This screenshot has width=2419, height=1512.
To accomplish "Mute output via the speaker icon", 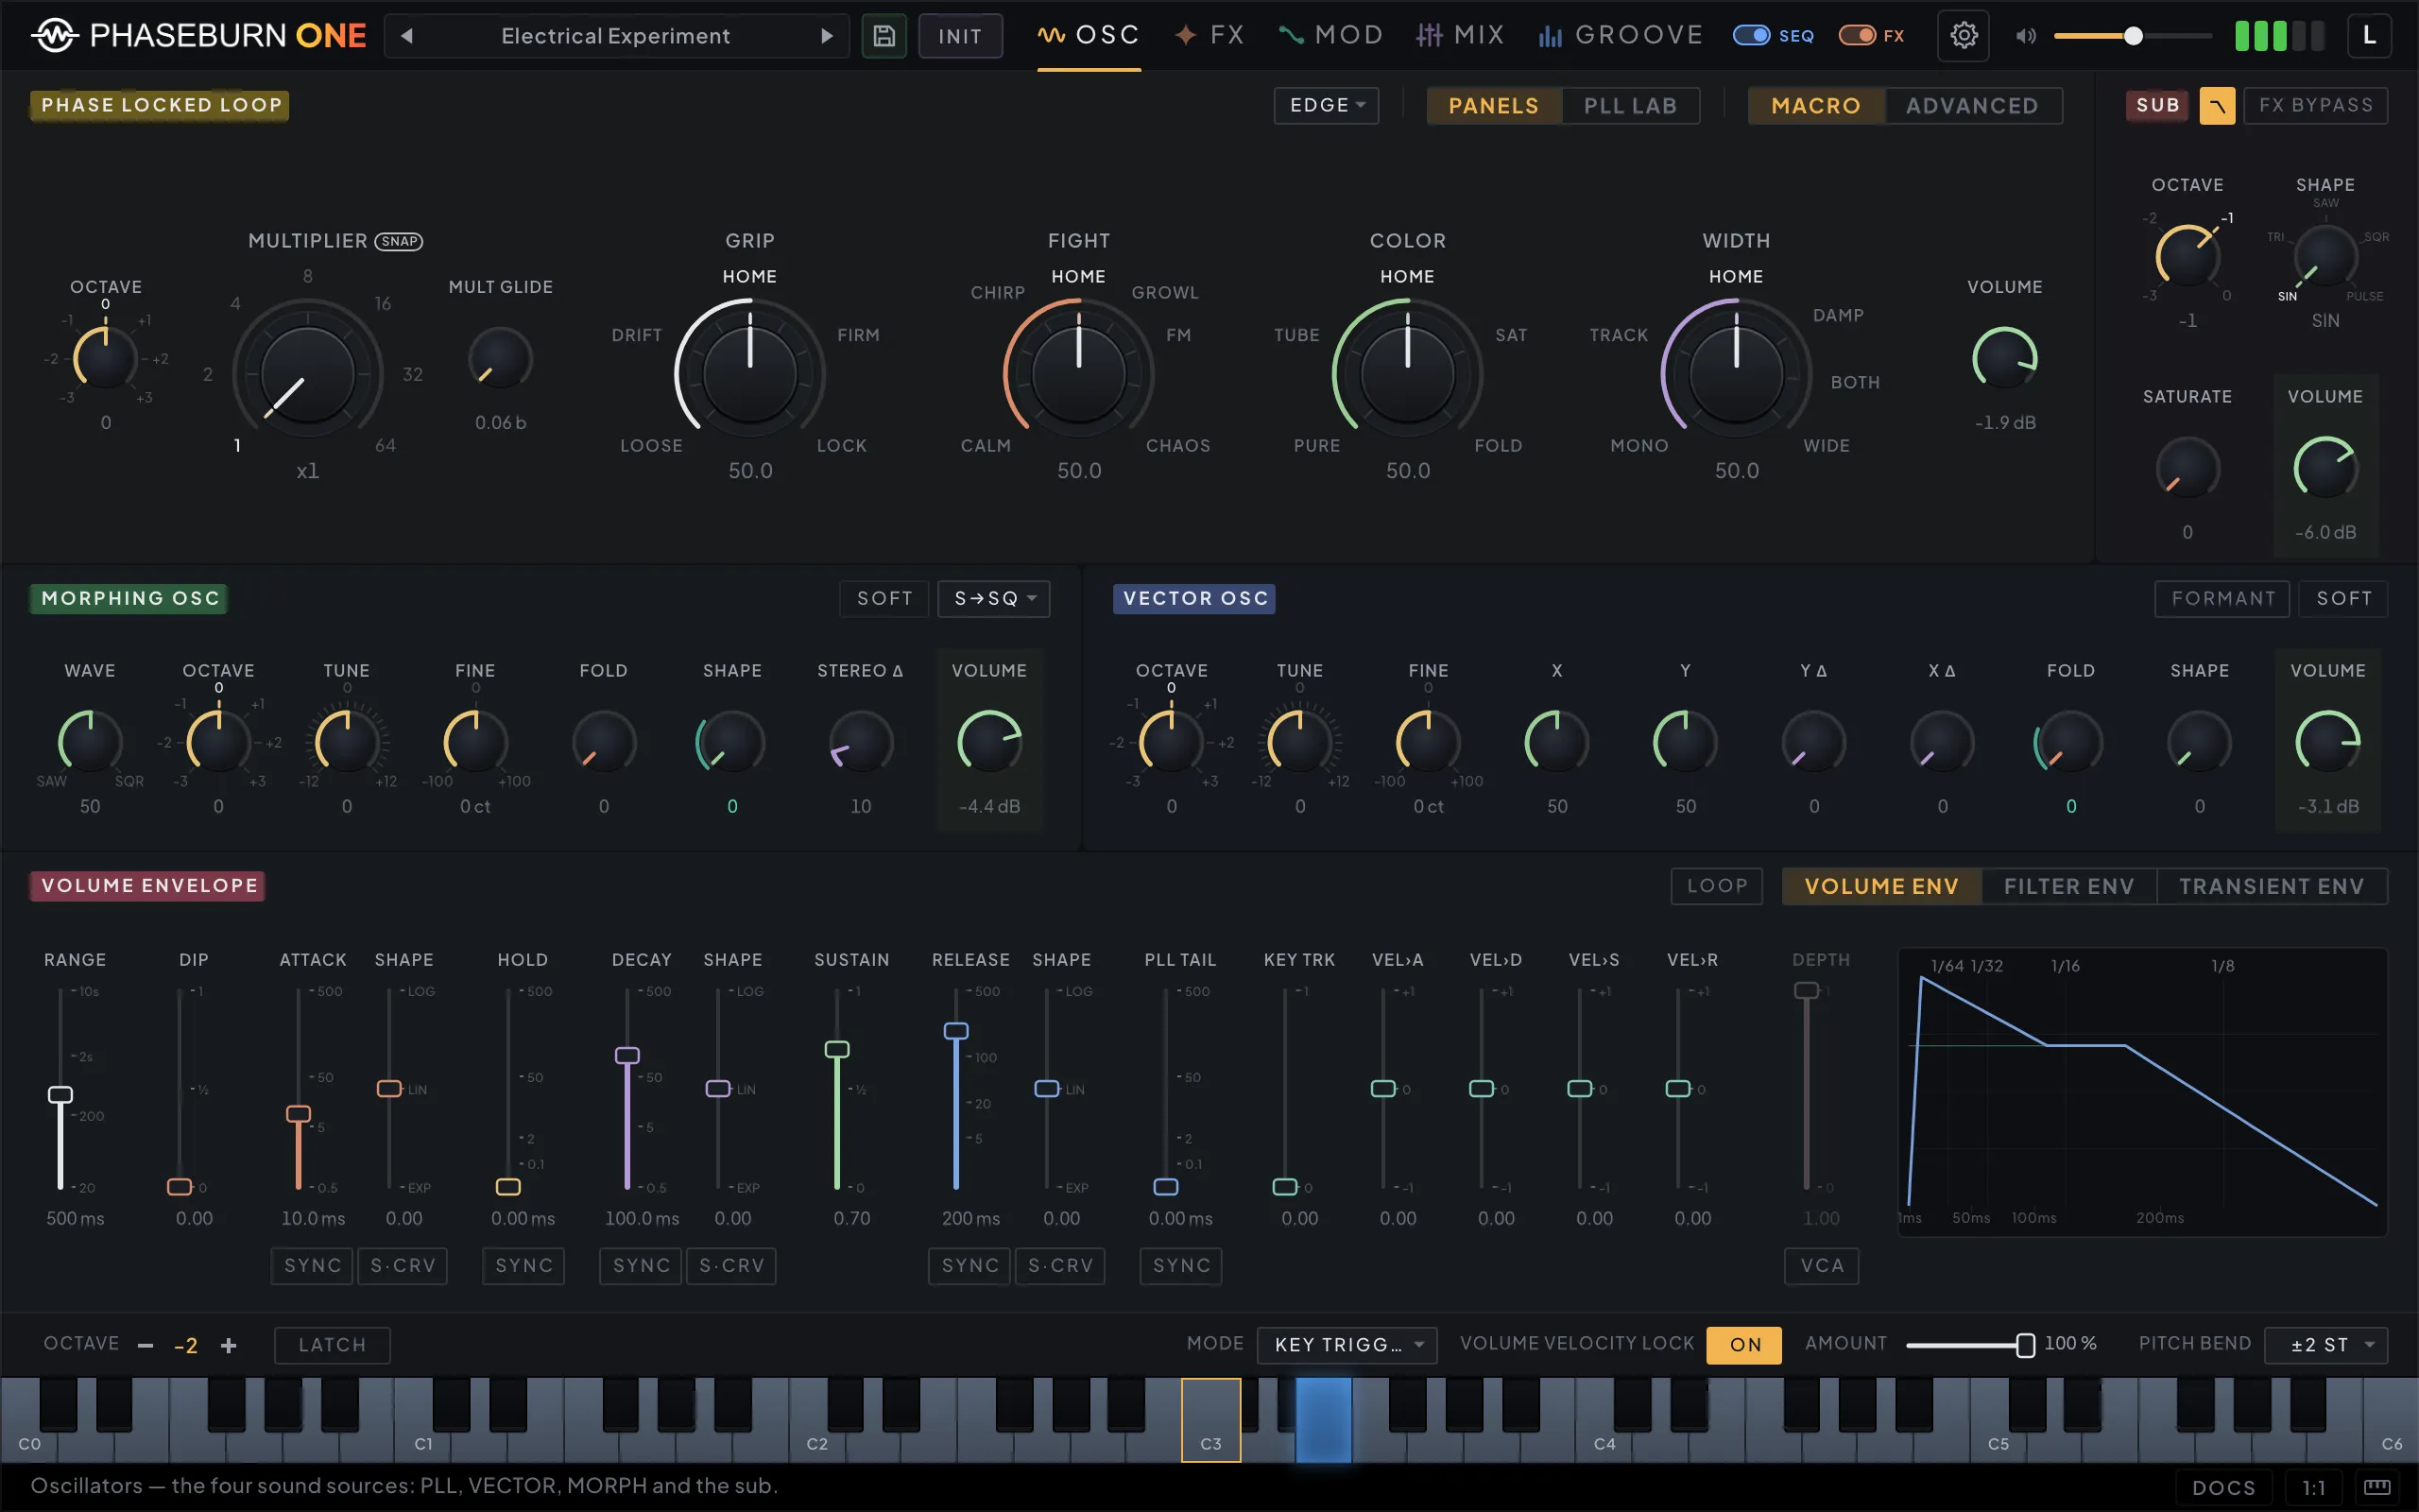I will pyautogui.click(x=2025, y=36).
